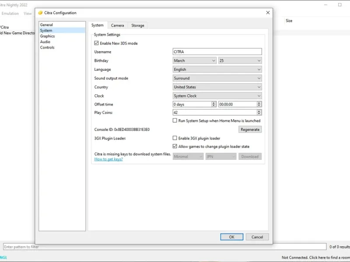Confirm settings with the OK button
This screenshot has height=262, width=350.
coord(232,237)
